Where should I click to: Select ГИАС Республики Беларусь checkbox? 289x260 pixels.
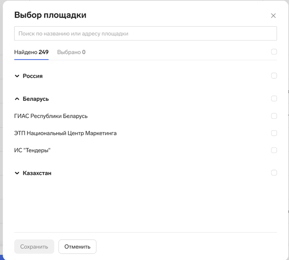point(274,116)
